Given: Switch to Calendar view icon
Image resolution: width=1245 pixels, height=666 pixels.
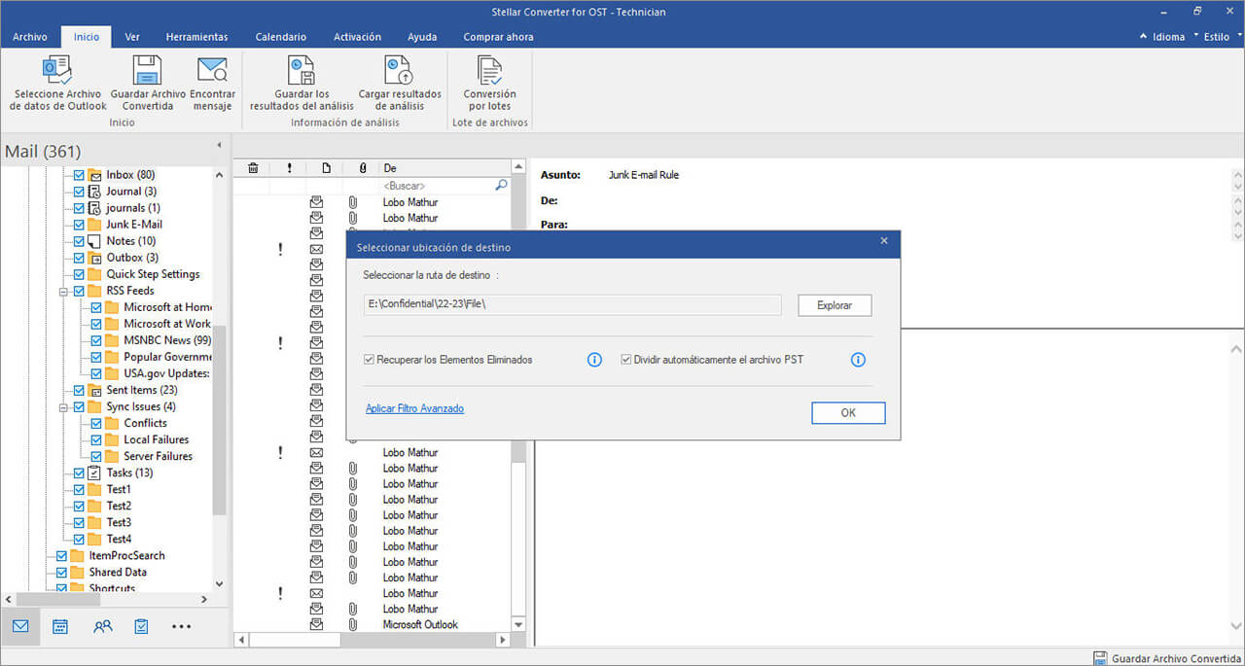Looking at the screenshot, I should pyautogui.click(x=60, y=627).
